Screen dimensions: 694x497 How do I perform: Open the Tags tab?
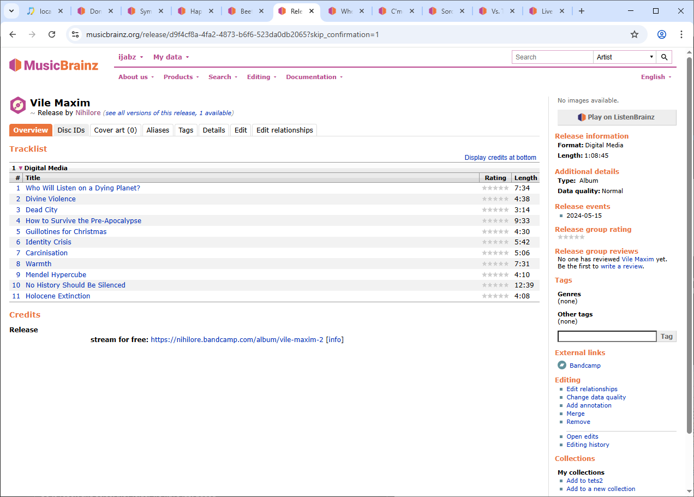coord(186,130)
